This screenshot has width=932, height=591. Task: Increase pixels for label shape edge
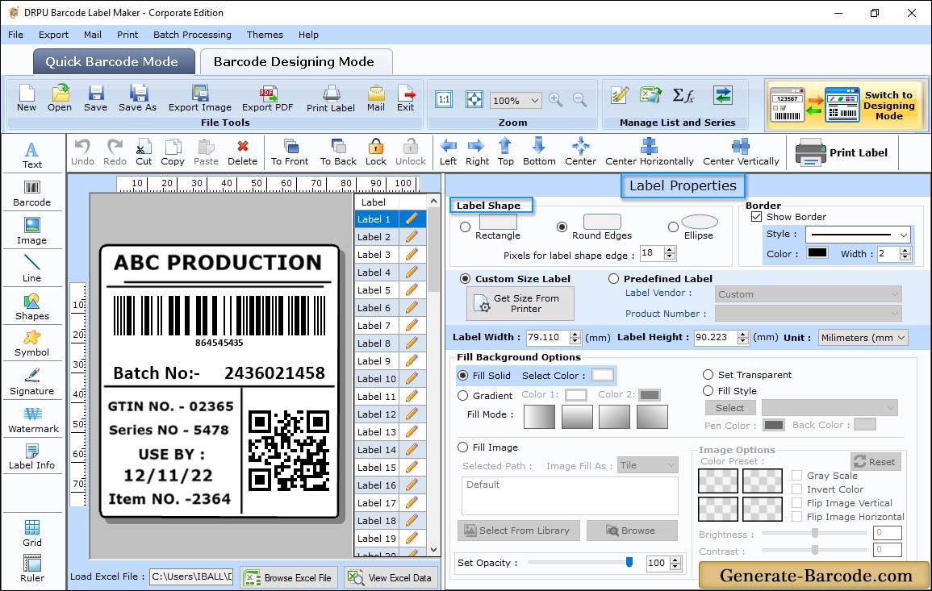coord(670,249)
